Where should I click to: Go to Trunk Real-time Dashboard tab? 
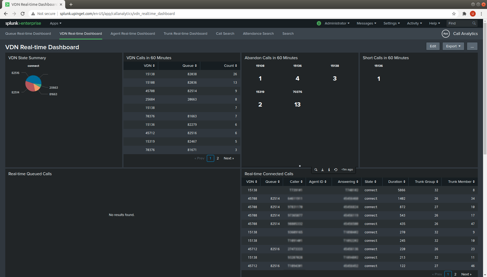pyautogui.click(x=186, y=34)
